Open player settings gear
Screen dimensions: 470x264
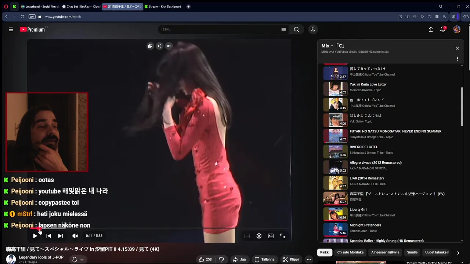[x=259, y=236]
